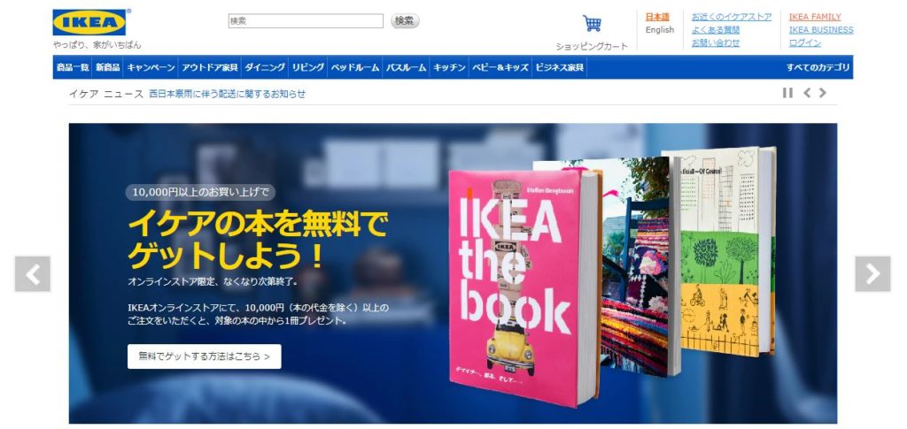
Task: Show next news ticker item
Action: (x=823, y=93)
